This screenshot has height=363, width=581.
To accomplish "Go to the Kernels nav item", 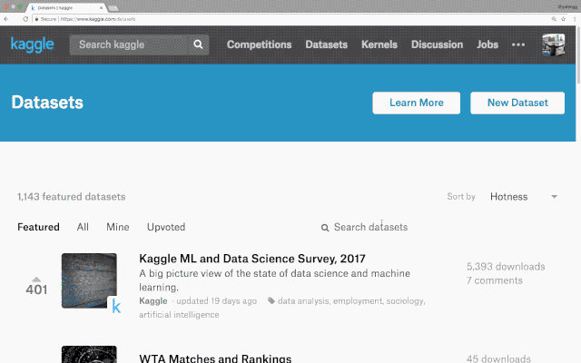I will 379,44.
